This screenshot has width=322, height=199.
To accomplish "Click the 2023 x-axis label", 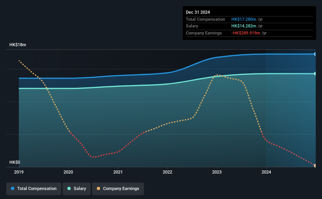I will (217, 172).
